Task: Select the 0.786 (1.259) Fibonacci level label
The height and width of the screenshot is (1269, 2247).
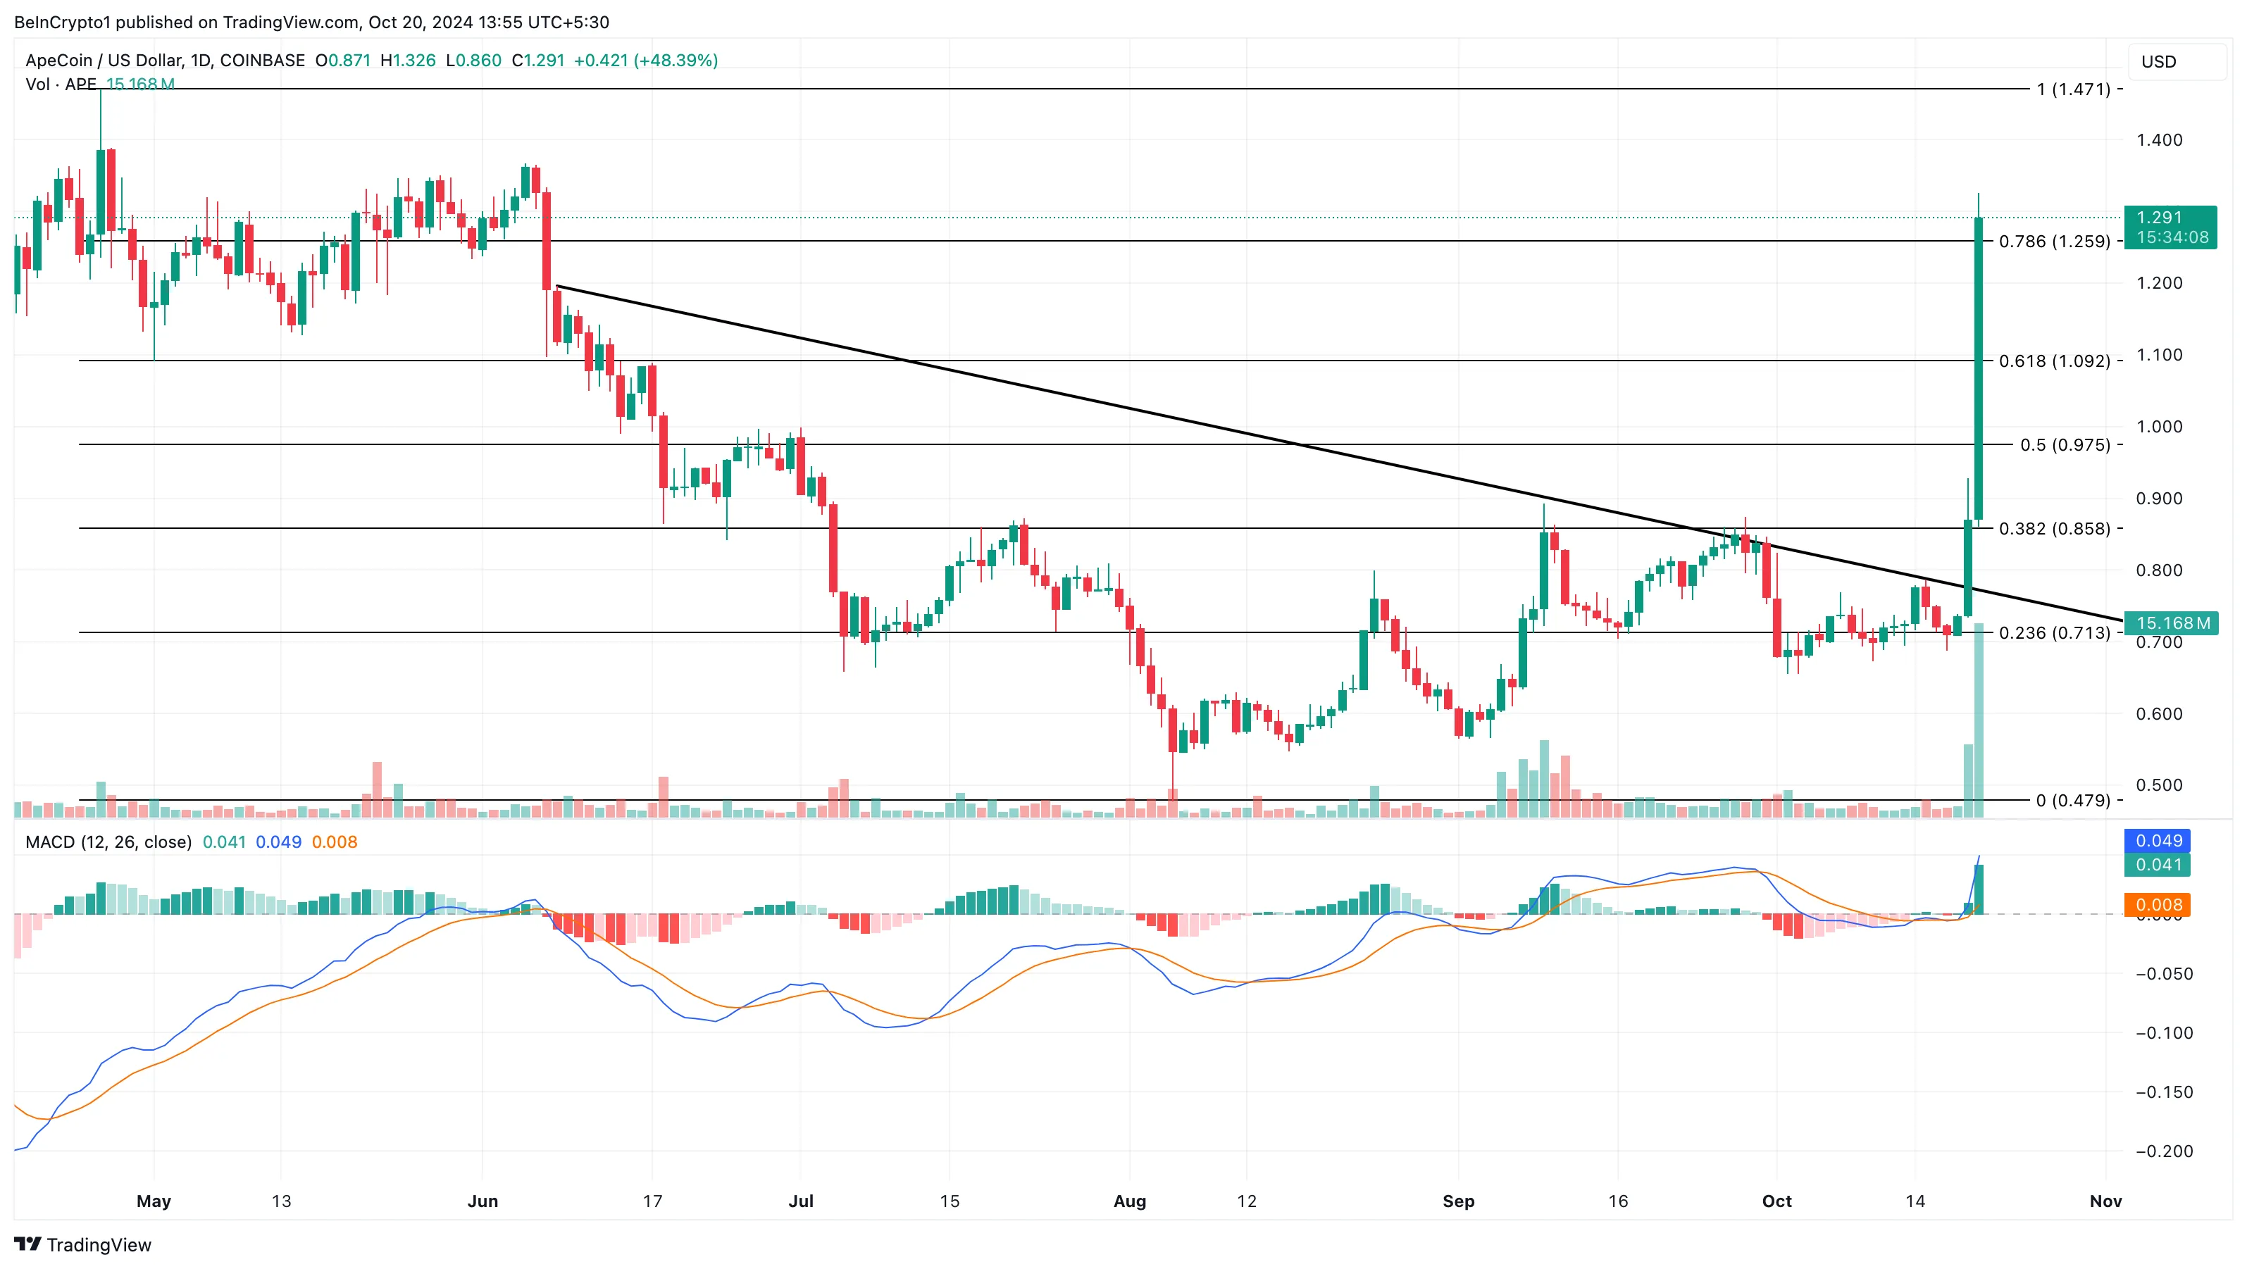Action: point(2054,242)
